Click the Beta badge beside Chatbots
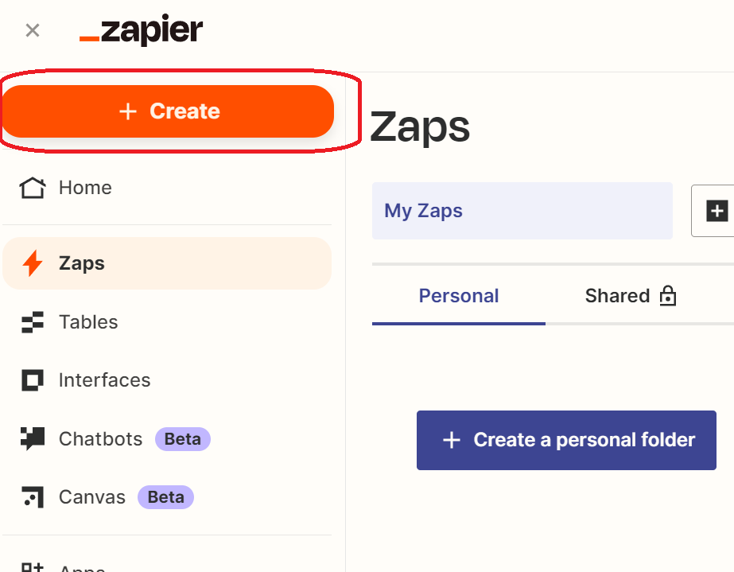The width and height of the screenshot is (734, 572). [182, 439]
